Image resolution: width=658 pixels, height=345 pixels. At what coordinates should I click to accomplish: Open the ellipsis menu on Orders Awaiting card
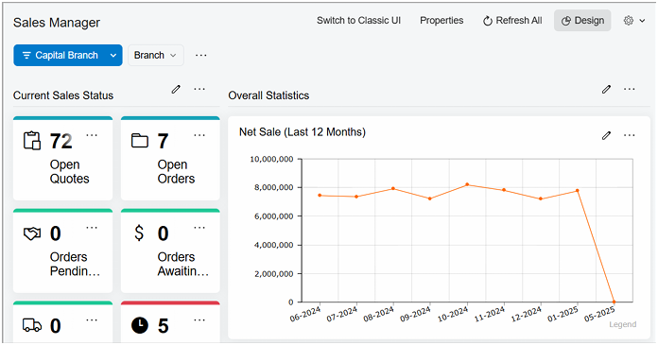point(199,228)
